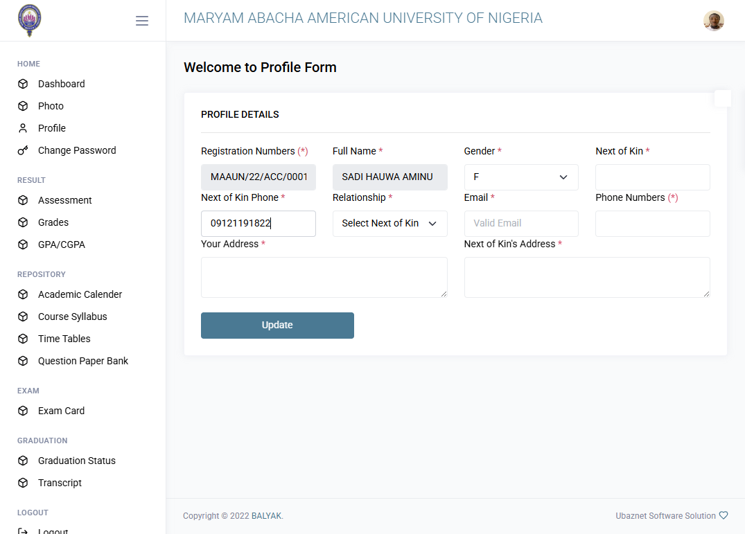Open the GPA/CGPA page
Screen dimensions: 745x534
61,244
